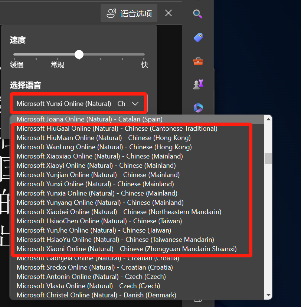
Task: Select Xiaoxiao Chinese (Mainland) voice
Action: coord(137,156)
